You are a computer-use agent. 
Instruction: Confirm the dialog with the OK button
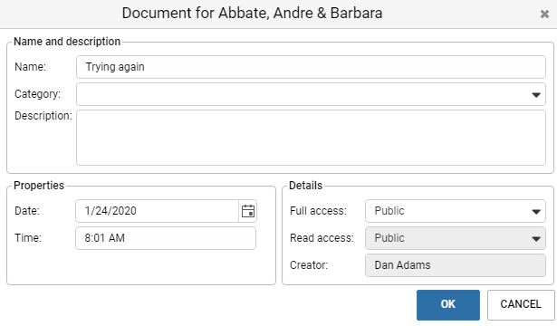tap(448, 304)
